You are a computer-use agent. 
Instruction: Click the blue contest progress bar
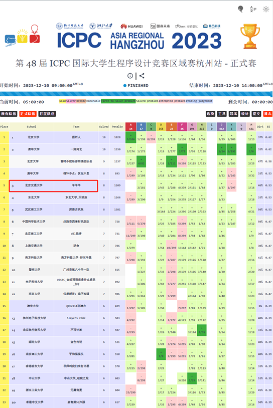point(136,94)
